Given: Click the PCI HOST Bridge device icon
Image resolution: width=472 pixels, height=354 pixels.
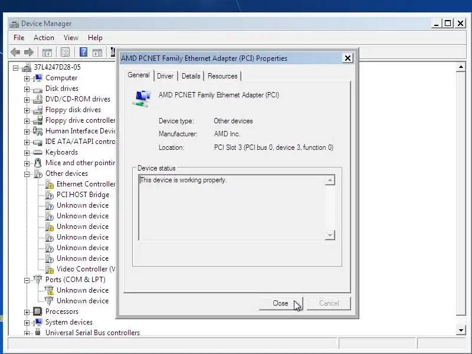Looking at the screenshot, I should click(50, 195).
